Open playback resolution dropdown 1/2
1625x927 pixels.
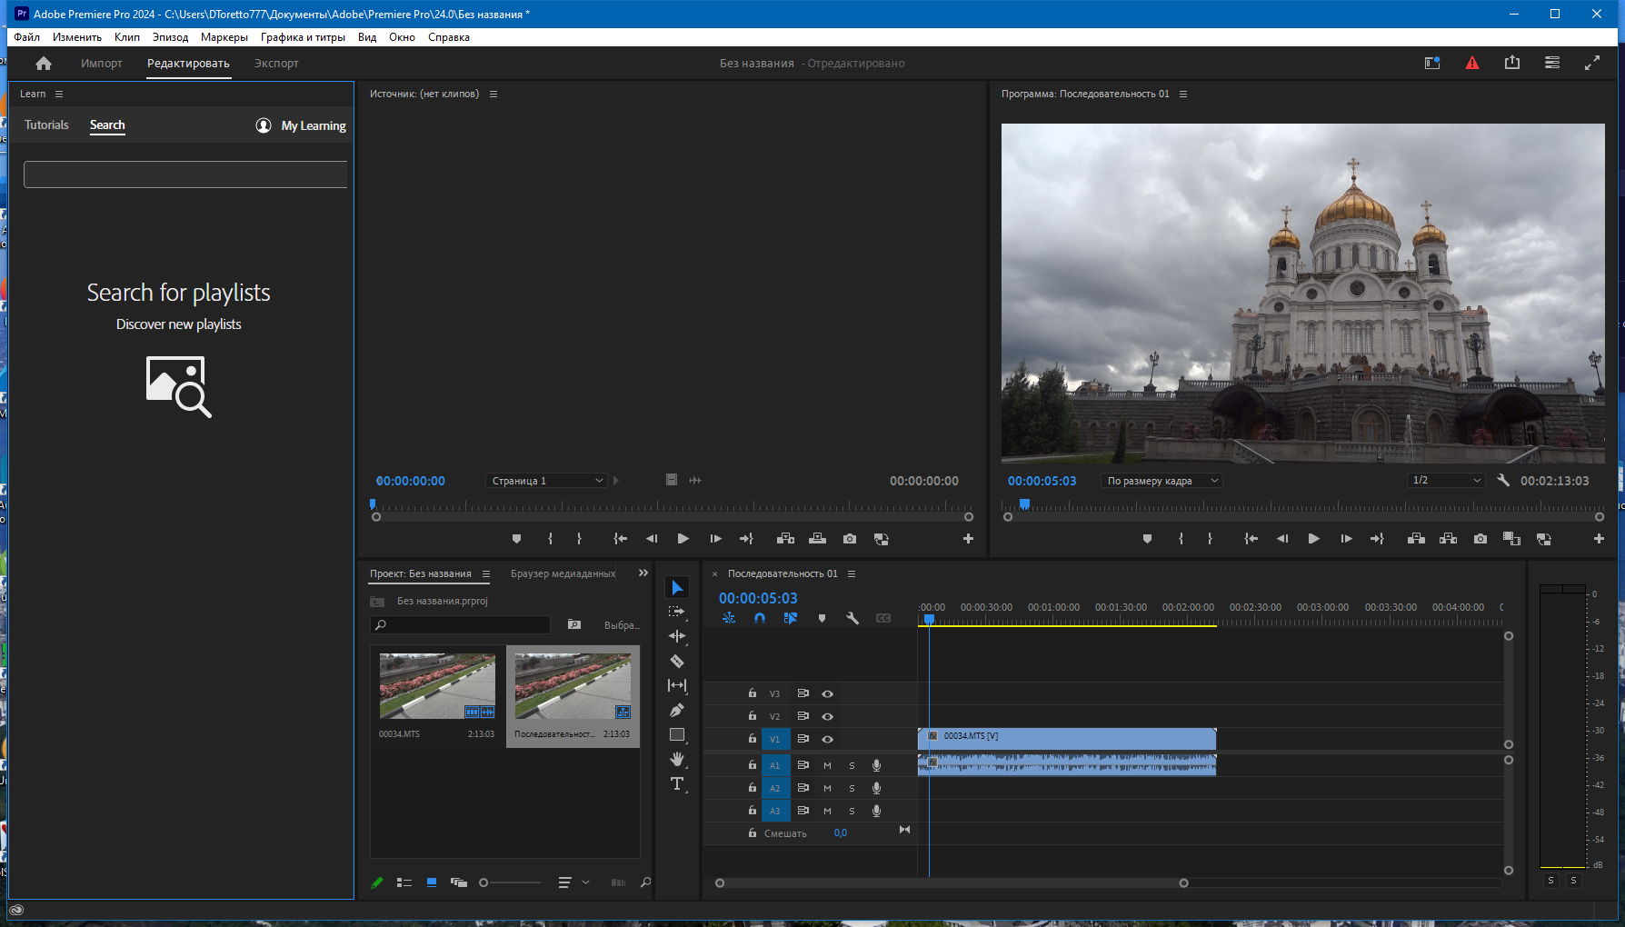[1445, 480]
